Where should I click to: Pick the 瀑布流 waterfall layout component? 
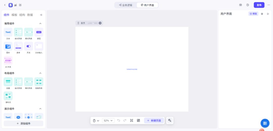[x=8, y=96]
